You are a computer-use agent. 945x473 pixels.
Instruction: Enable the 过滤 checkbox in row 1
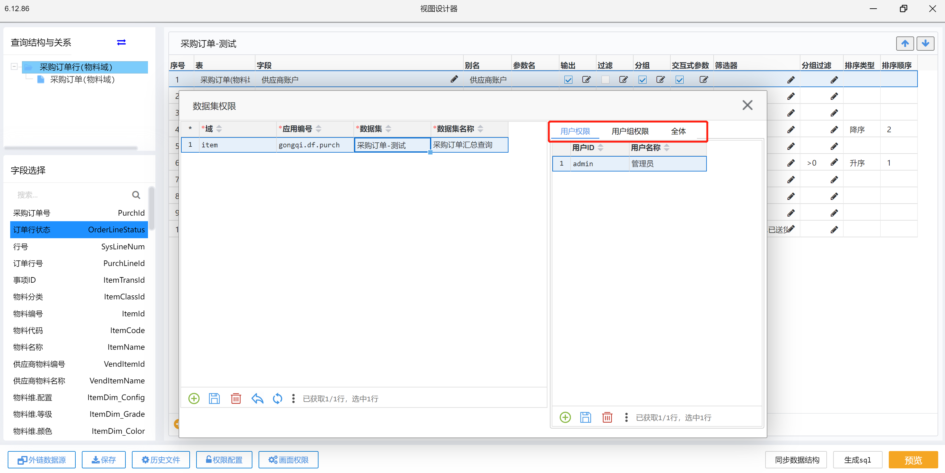pos(605,80)
